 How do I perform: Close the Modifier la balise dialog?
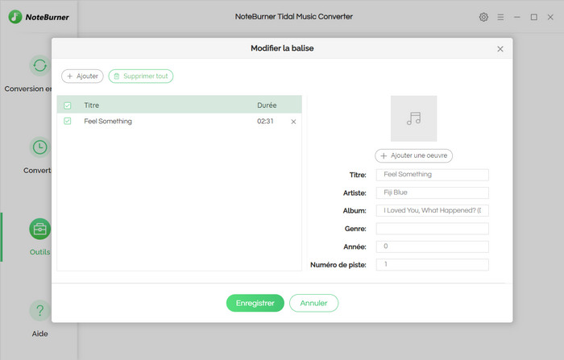[500, 49]
